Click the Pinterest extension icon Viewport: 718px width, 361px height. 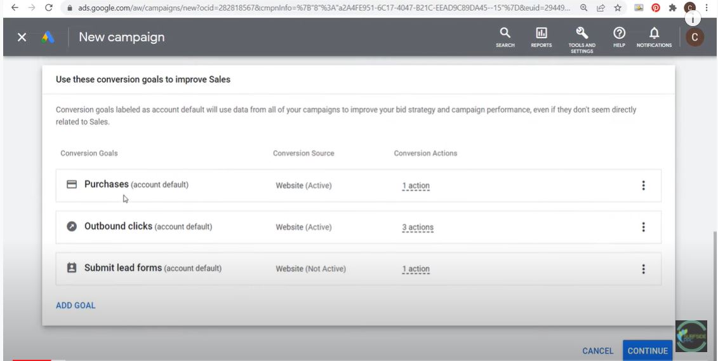pos(656,8)
